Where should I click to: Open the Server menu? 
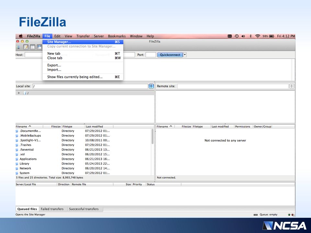pyautogui.click(x=99, y=36)
